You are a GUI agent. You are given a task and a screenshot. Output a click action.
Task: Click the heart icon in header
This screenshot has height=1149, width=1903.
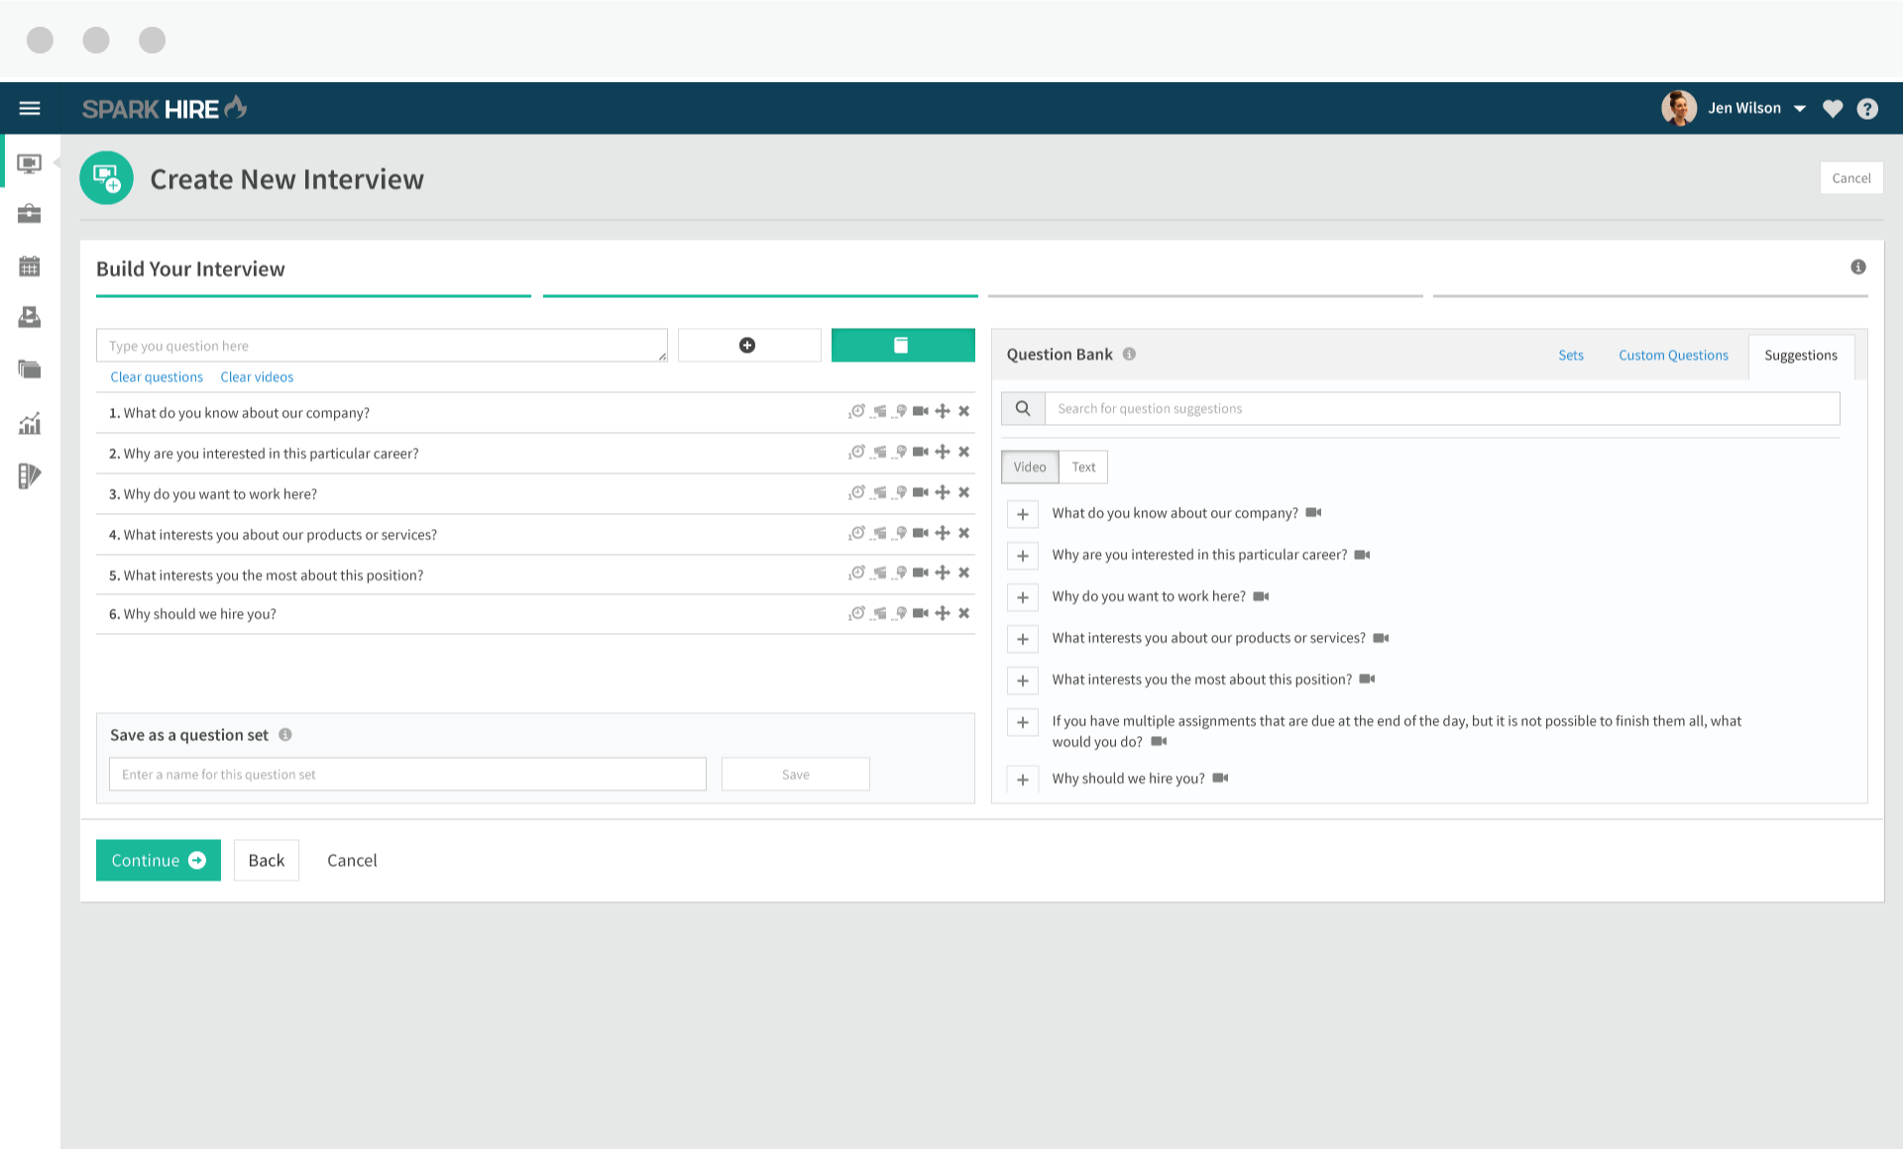coord(1833,109)
